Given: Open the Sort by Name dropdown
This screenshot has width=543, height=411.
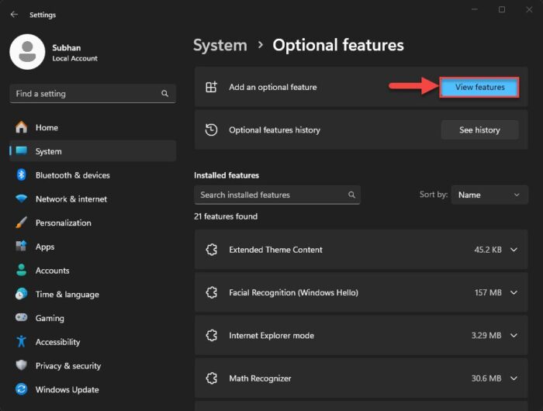Looking at the screenshot, I should click(489, 195).
